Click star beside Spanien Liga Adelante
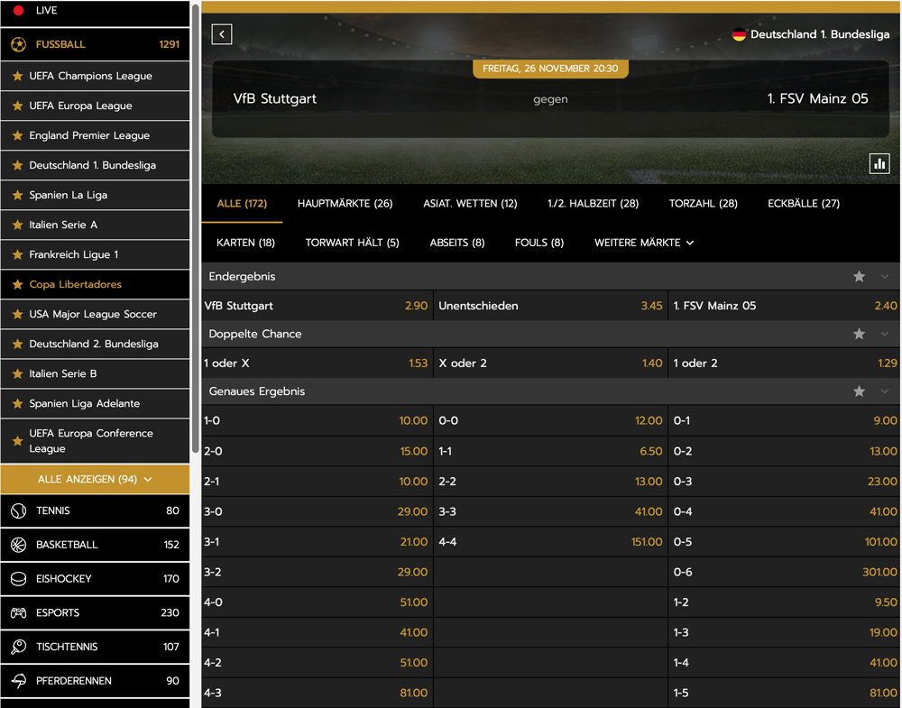This screenshot has height=708, width=902. [x=18, y=404]
